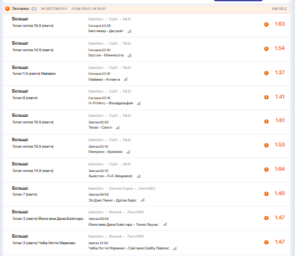
Task: Open stats icon for Эл Джи Твинс match
Action: click(x=143, y=200)
